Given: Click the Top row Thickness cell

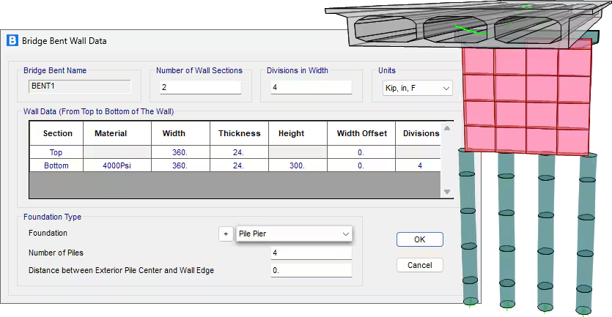Looking at the screenshot, I should tap(239, 152).
